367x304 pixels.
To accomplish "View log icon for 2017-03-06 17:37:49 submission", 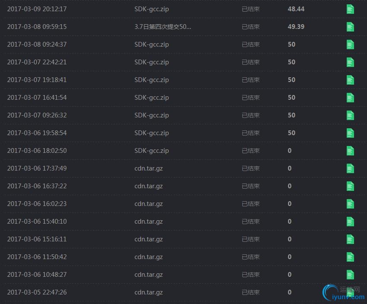I will pos(350,168).
